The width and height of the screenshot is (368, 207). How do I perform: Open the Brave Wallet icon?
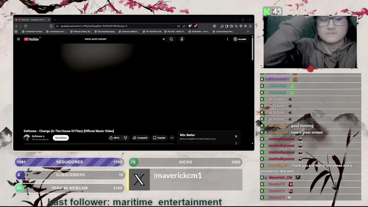tap(231, 26)
